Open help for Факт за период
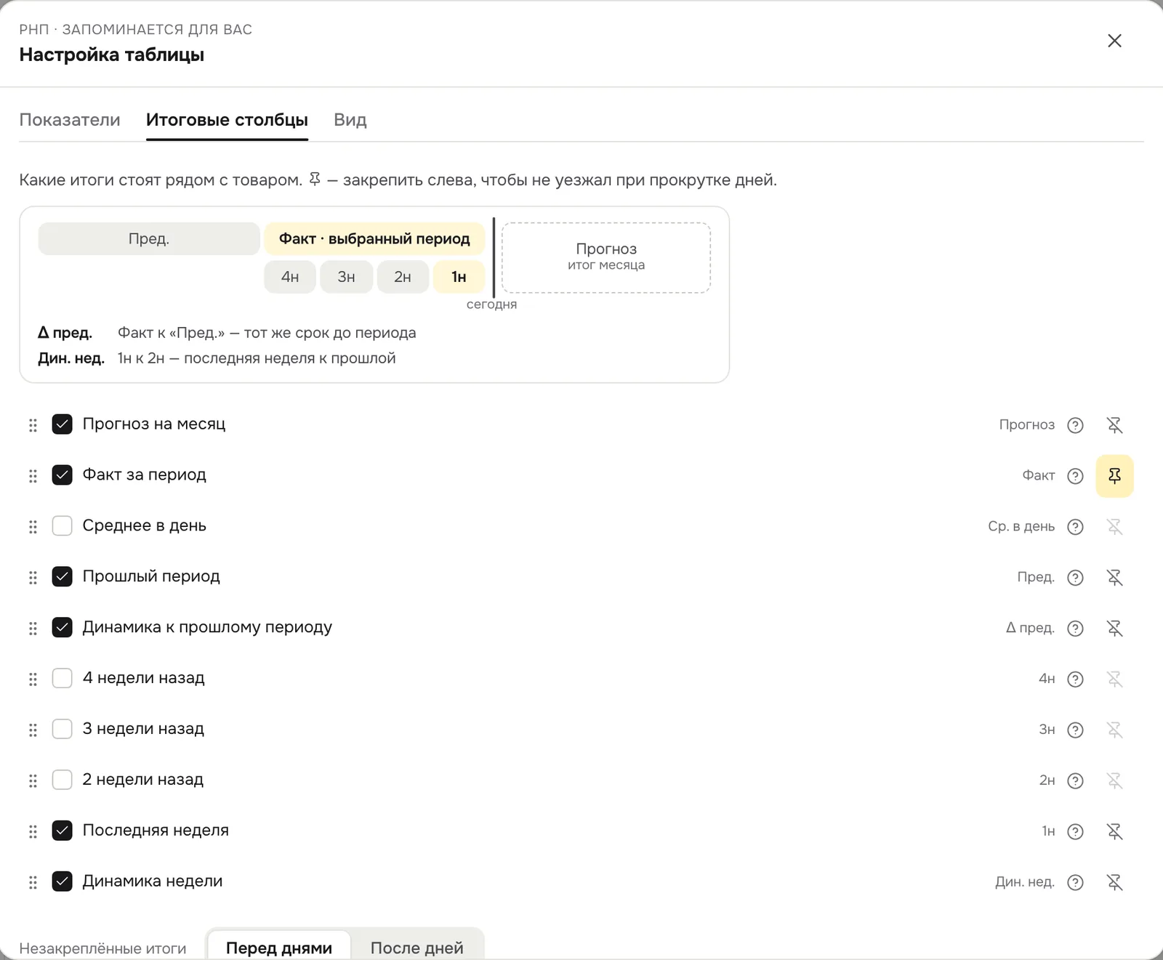The width and height of the screenshot is (1163, 960). pyautogui.click(x=1075, y=476)
